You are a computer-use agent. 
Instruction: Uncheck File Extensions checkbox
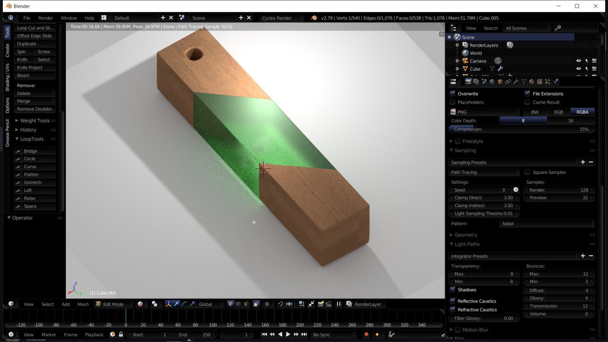tap(527, 94)
